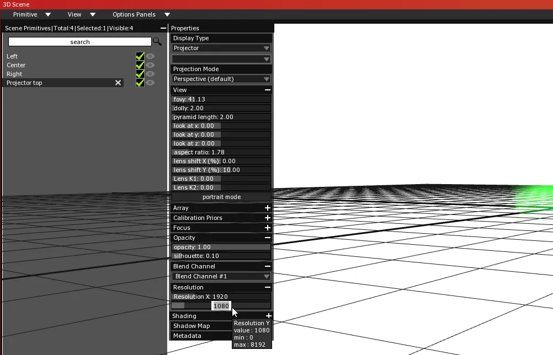Toggle the Right primitive checkbox
Viewport: 553px width, 355px height.
[x=140, y=74]
